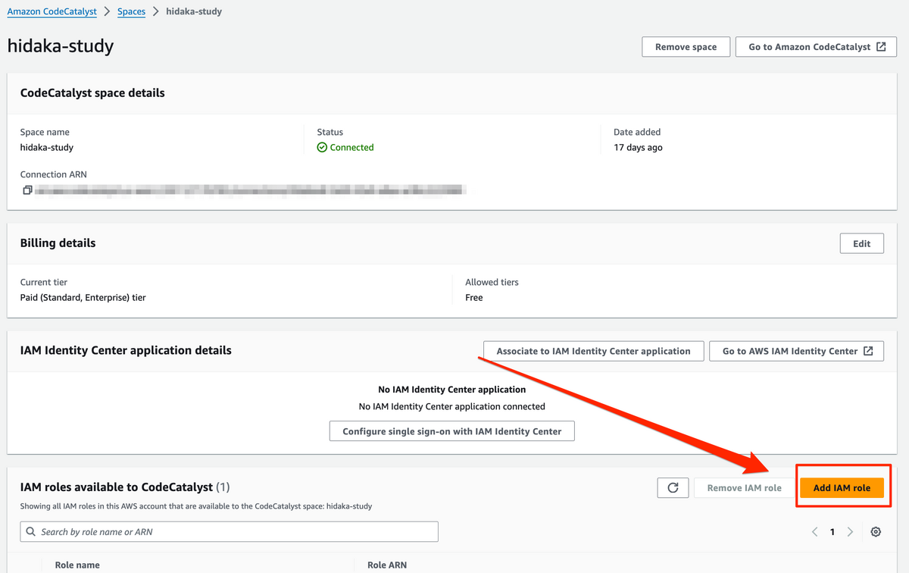The height and width of the screenshot is (573, 909).
Task: Open Go to Amazon CodeCatalyst button
Action: [x=817, y=47]
